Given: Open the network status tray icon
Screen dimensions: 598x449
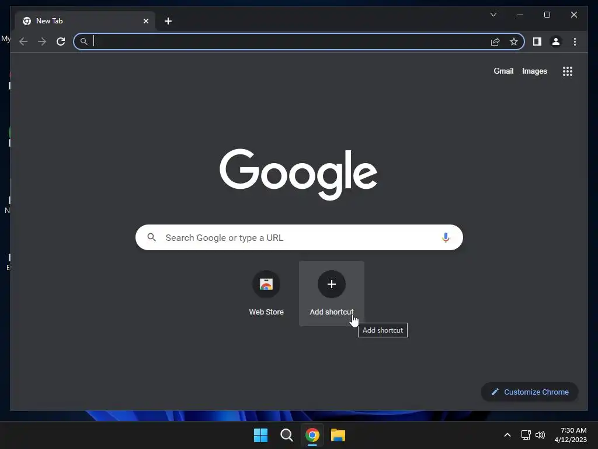Looking at the screenshot, I should coord(526,435).
